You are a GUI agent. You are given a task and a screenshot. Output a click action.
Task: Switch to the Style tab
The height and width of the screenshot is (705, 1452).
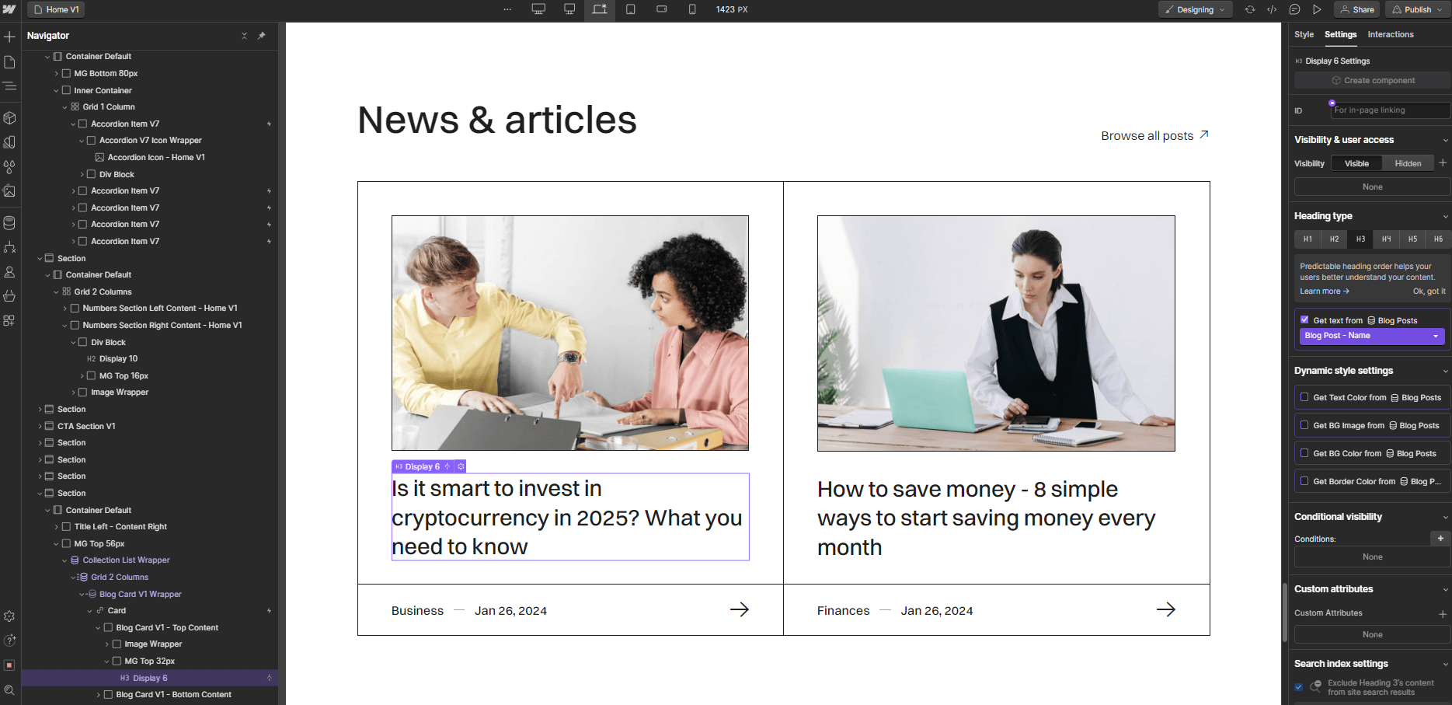point(1304,34)
